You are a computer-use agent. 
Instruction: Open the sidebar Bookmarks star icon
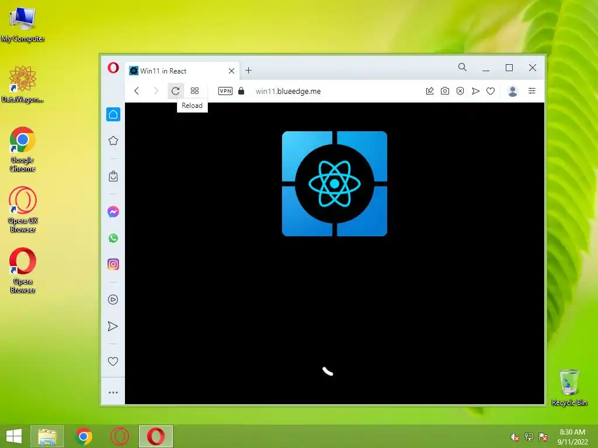click(113, 141)
